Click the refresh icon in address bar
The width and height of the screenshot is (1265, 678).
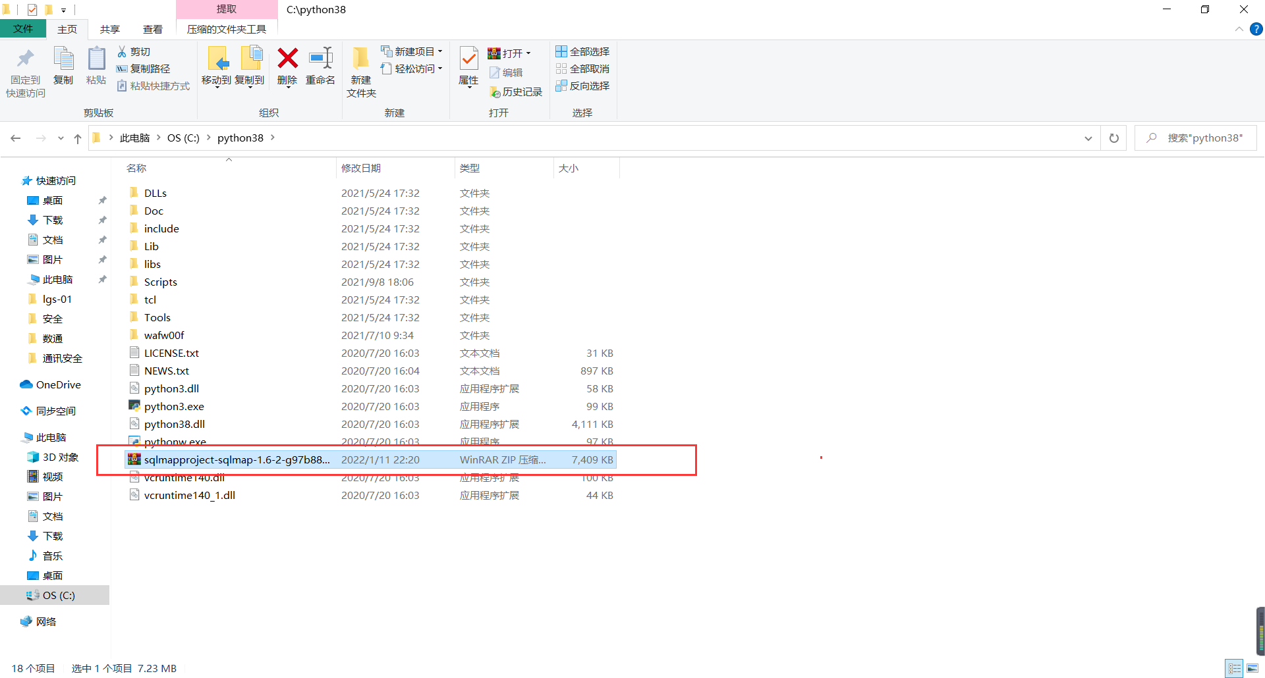click(1113, 138)
